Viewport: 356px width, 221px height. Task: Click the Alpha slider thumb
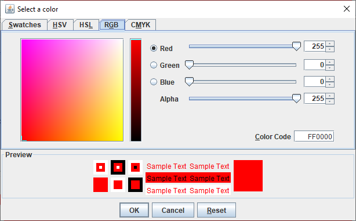coord(296,99)
